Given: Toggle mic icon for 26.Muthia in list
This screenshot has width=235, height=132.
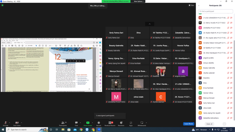Looking at the screenshot, I should coord(228,28).
